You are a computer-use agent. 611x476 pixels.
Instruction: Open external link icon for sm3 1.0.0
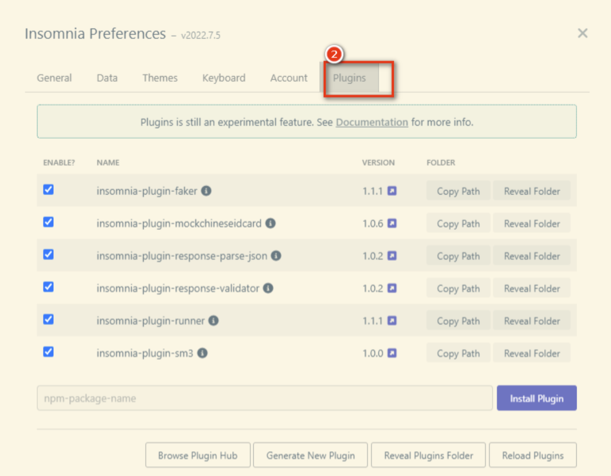point(392,353)
